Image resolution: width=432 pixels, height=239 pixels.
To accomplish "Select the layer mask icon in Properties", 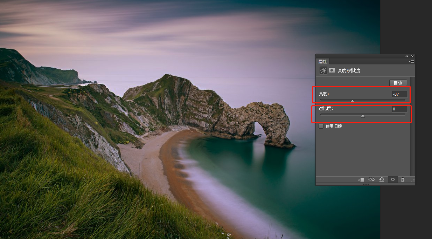I will pos(332,70).
